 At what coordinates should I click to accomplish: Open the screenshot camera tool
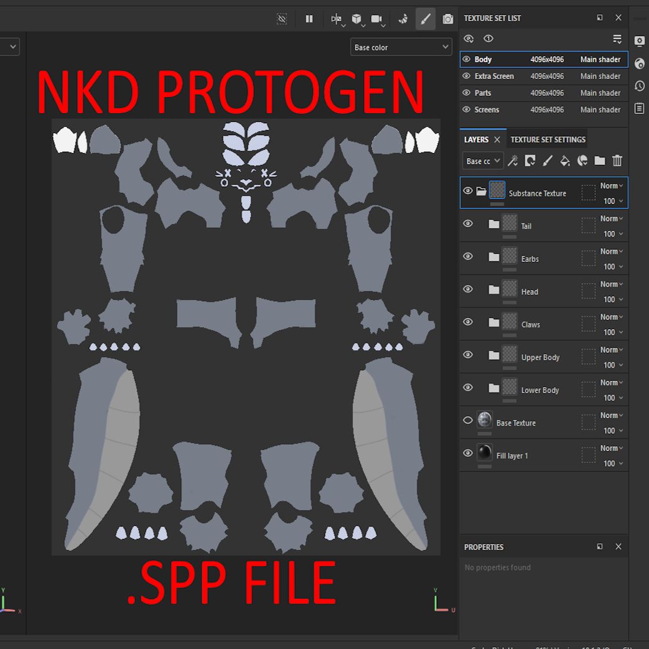[447, 19]
